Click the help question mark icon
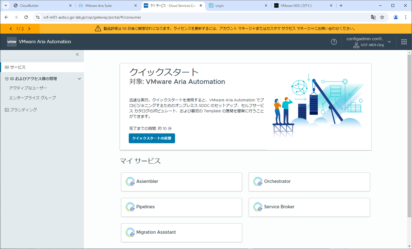Image resolution: width=412 pixels, height=249 pixels. [334, 42]
